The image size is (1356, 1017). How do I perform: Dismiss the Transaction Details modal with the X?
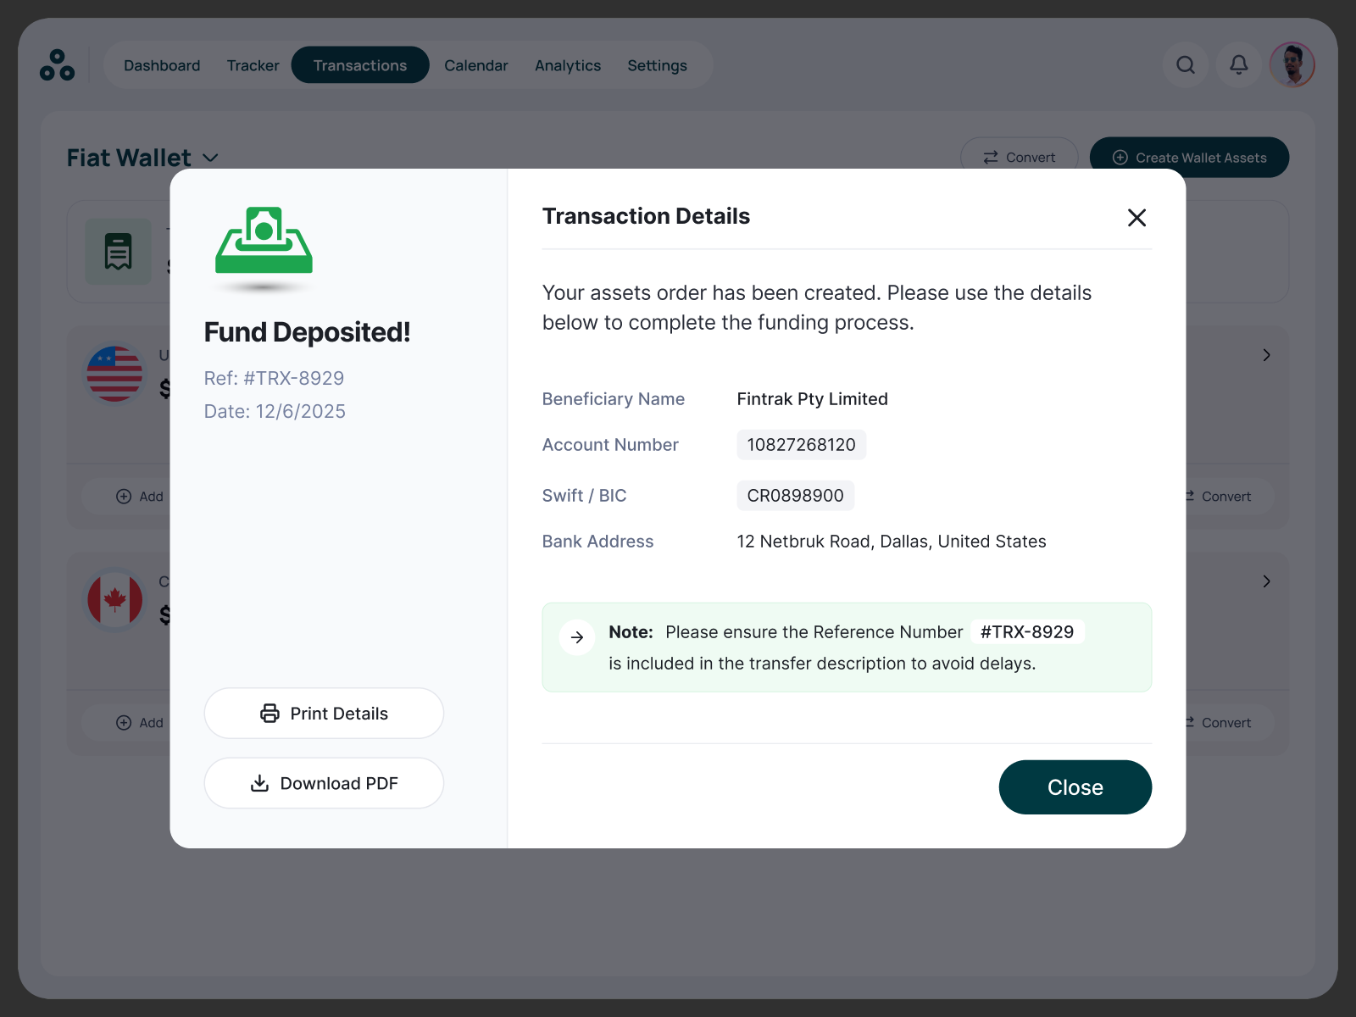click(1136, 218)
